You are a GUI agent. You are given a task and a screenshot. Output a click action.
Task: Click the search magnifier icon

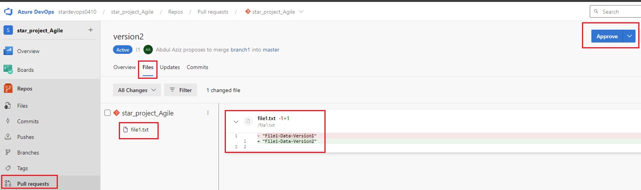(x=596, y=12)
